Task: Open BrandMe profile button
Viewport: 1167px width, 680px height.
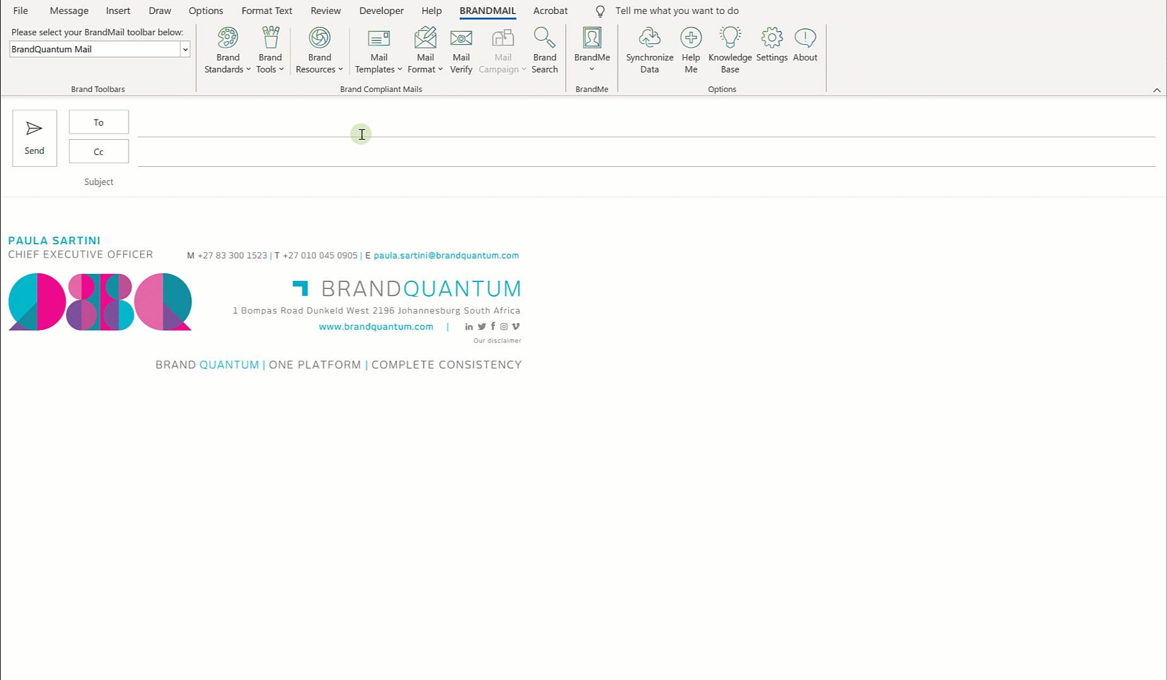Action: 592,50
